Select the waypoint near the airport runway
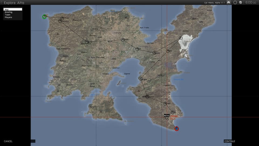The height and width of the screenshot is (146, 259). (137, 49)
